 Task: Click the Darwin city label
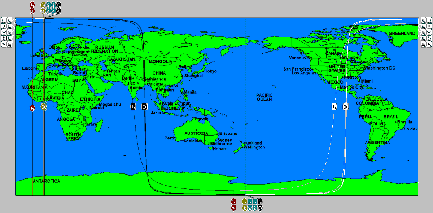coord(201,119)
